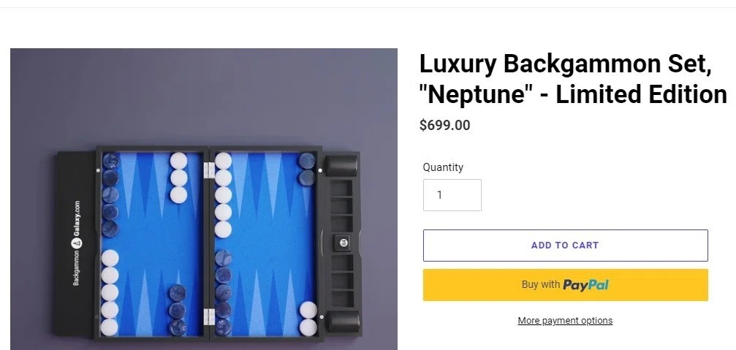
Task: Click the Backgammon Galaxy logo on the board's side panel
Action: [x=77, y=243]
